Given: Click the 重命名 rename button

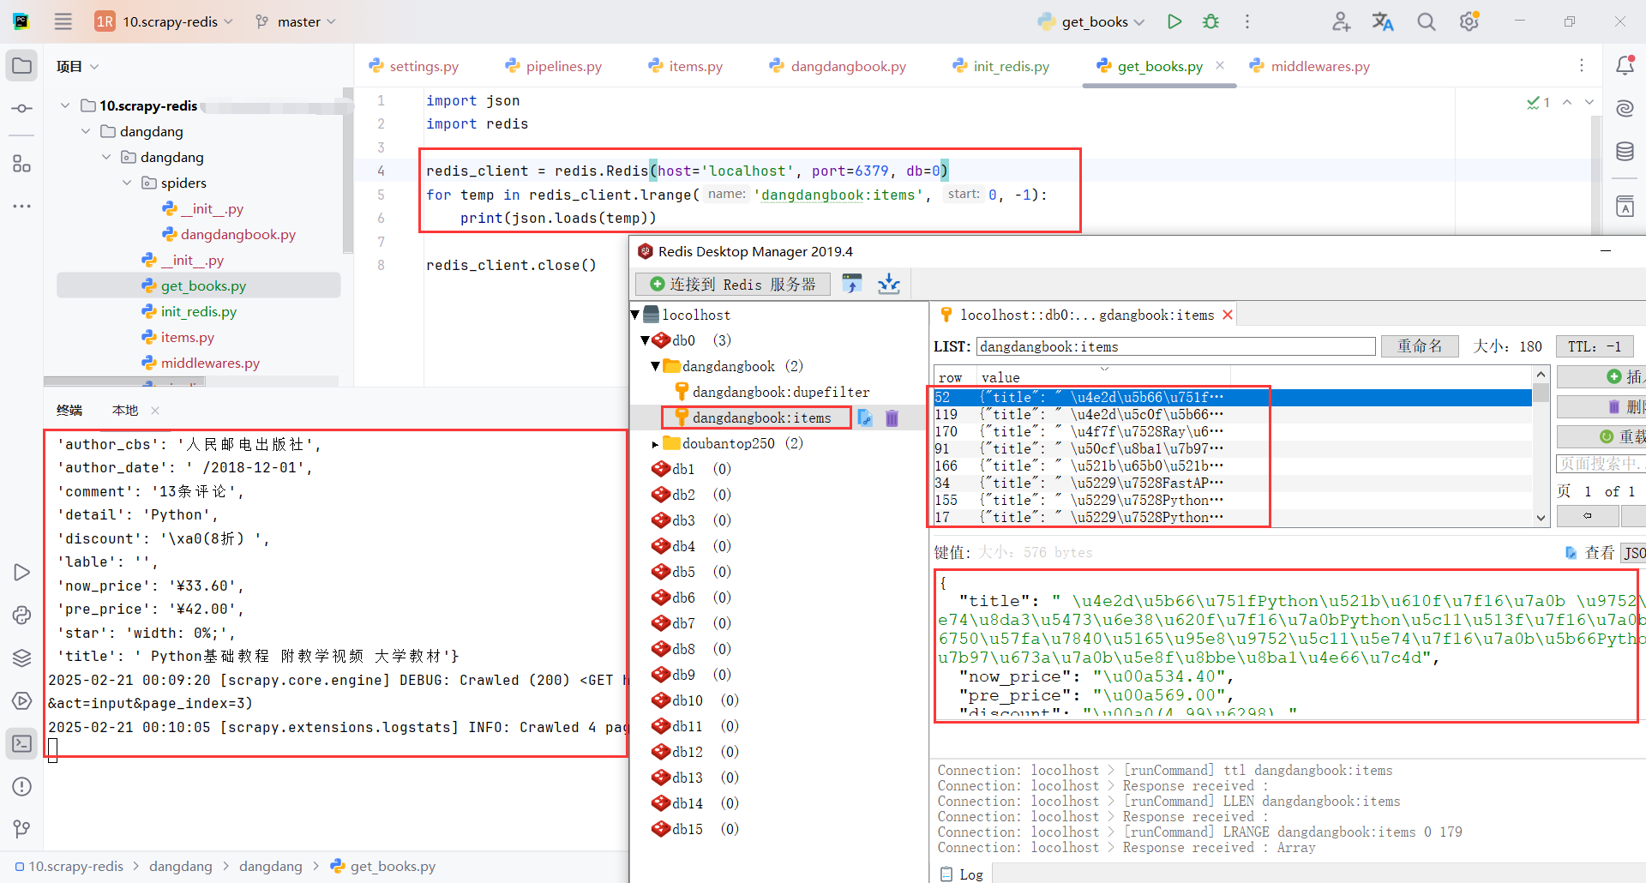Looking at the screenshot, I should [1420, 346].
